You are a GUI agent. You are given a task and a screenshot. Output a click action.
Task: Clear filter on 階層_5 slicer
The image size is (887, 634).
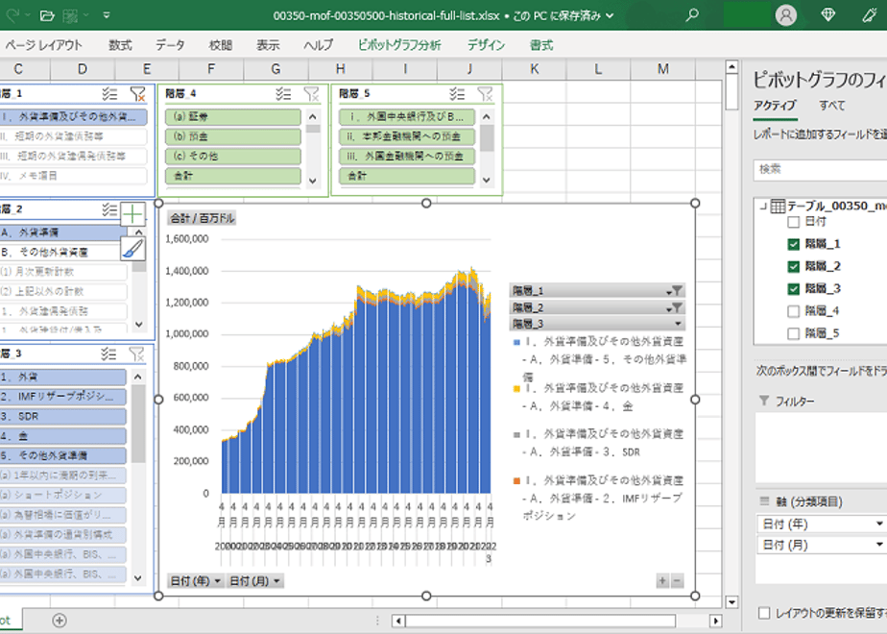coord(485,93)
